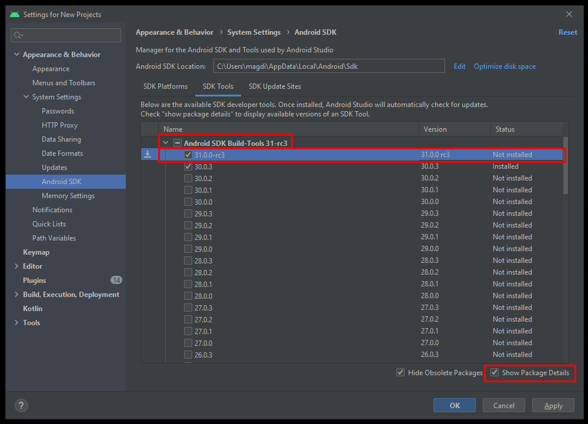Sort by the Version column header
Viewport: 588px width, 424px height.
pyautogui.click(x=455, y=129)
